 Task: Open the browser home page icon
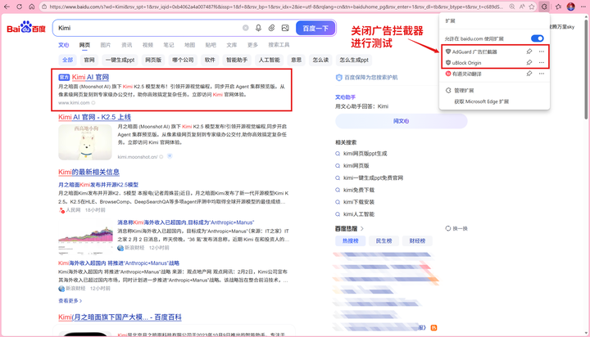[x=32, y=7]
